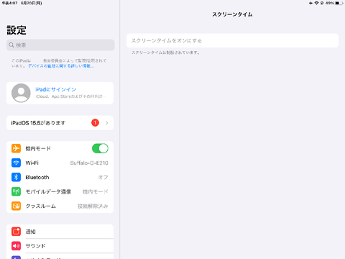The image size is (345, 259).
Task: Tap the battery indicator in status bar
Action: click(x=339, y=3)
